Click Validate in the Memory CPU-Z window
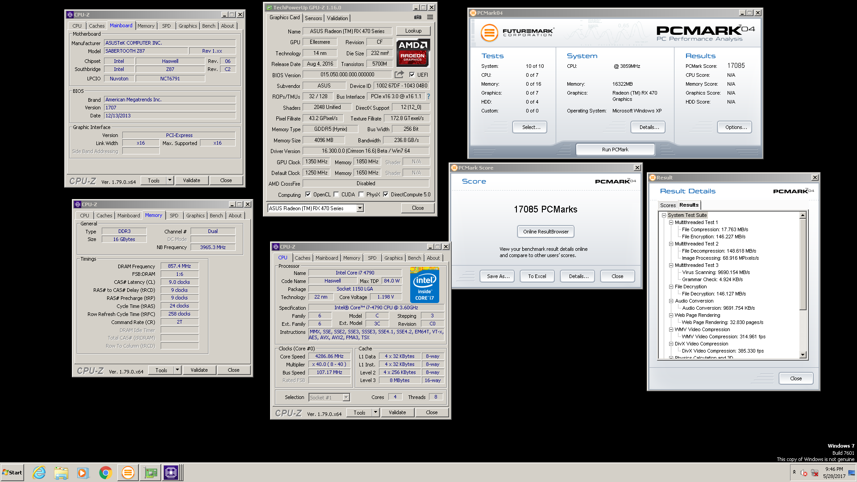Screen dimensions: 857x482 (199, 370)
